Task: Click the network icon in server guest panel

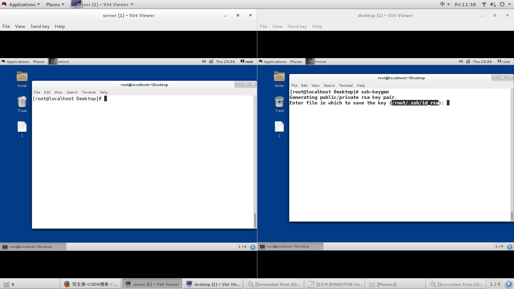Action: pyautogui.click(x=211, y=61)
